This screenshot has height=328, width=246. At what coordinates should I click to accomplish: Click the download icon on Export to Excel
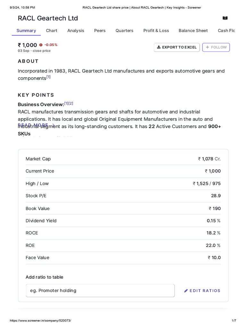click(159, 47)
